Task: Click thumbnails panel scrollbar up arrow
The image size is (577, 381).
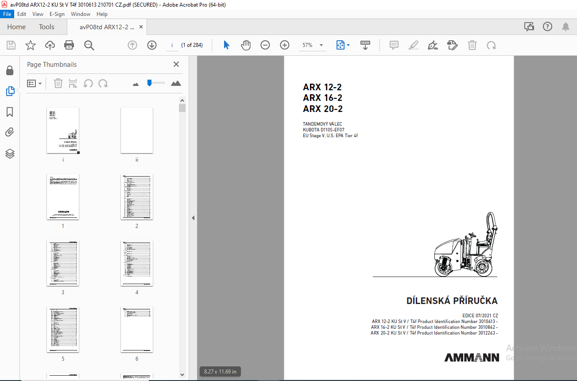Action: 182,100
